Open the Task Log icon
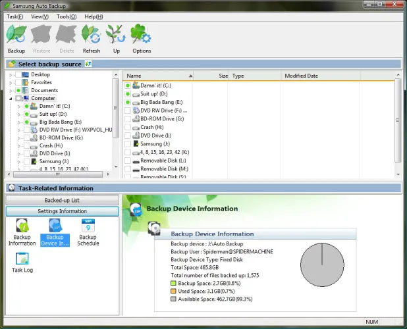This screenshot has width=407, height=329. click(22, 259)
